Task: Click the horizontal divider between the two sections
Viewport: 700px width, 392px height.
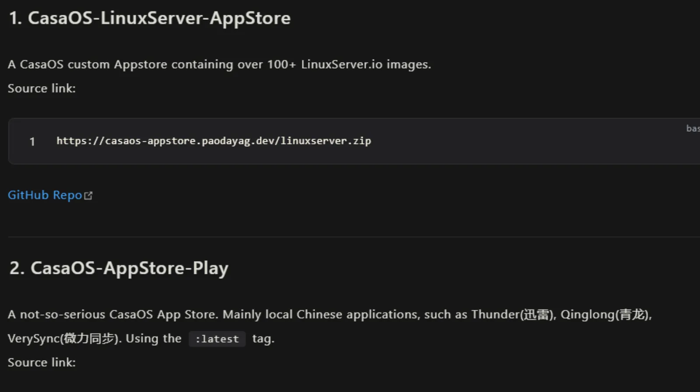Action: coord(350,237)
